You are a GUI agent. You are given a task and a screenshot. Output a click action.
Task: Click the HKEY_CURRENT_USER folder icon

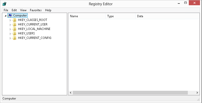click(x=14, y=24)
